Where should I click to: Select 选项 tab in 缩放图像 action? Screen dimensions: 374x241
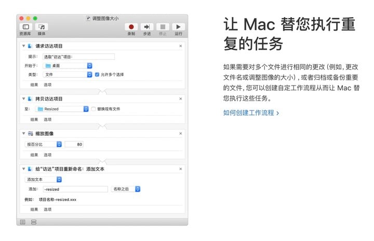(x=47, y=154)
